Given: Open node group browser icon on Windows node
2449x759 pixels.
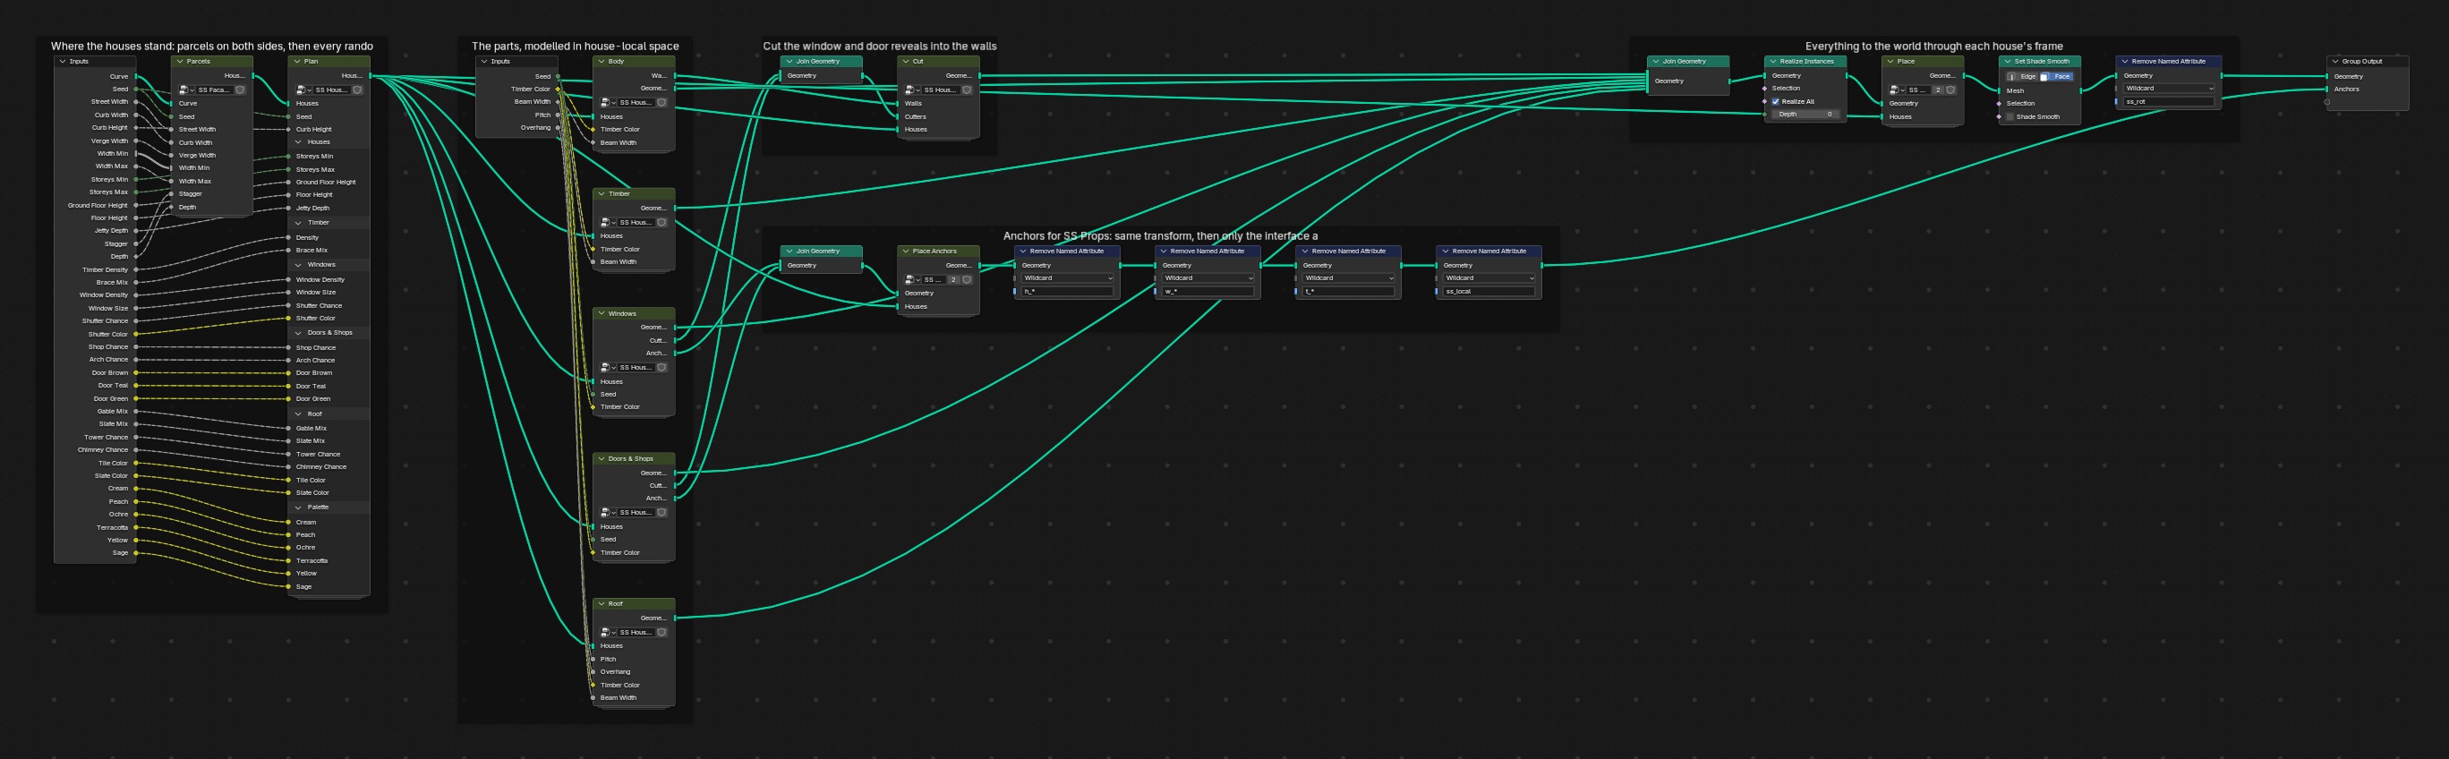Looking at the screenshot, I should pyautogui.click(x=608, y=367).
